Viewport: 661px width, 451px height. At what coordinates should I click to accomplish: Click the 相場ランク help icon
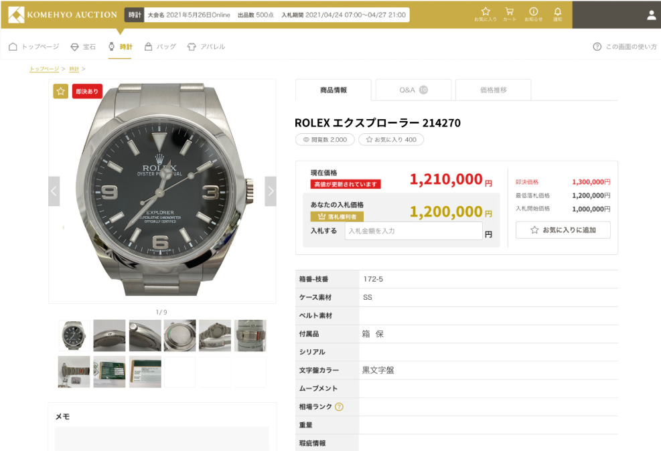339,407
